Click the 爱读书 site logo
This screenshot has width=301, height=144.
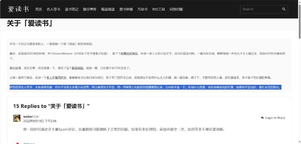[x=18, y=9]
